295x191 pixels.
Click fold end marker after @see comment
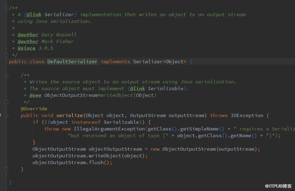(6, 102)
